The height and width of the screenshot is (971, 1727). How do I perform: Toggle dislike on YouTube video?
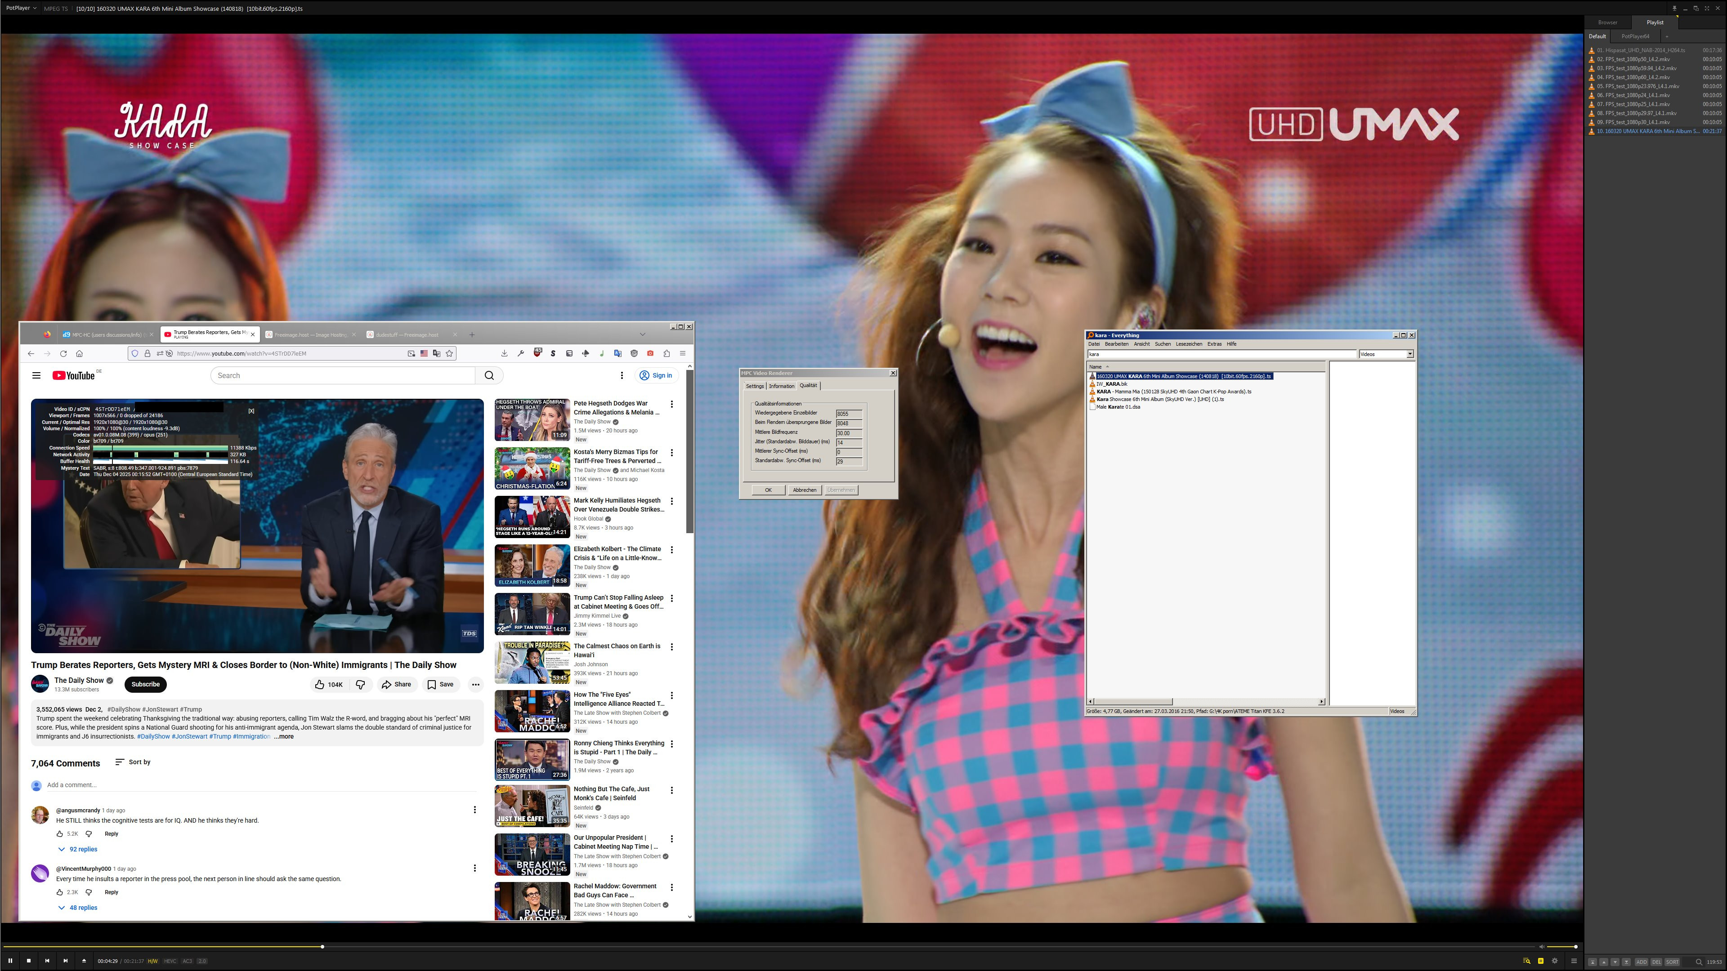click(x=361, y=684)
